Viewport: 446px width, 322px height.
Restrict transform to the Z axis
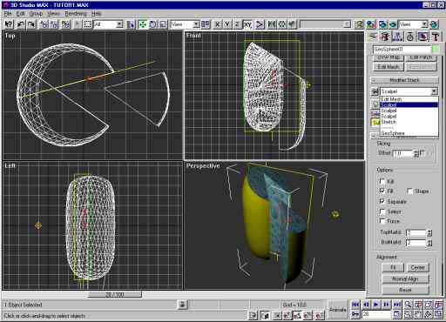237,24
